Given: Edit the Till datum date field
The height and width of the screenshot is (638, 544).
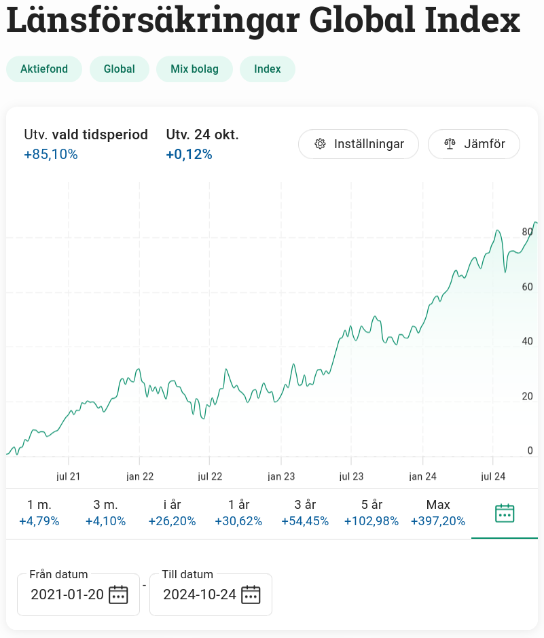Looking at the screenshot, I should (x=200, y=595).
